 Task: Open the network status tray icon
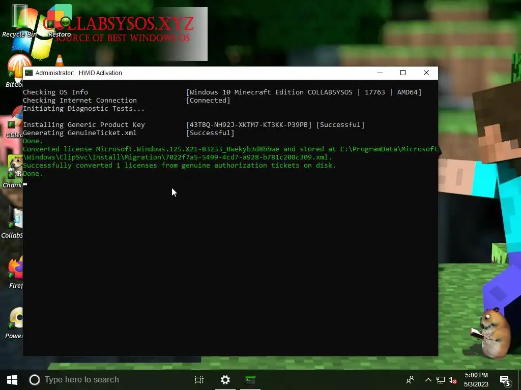[x=441, y=380]
